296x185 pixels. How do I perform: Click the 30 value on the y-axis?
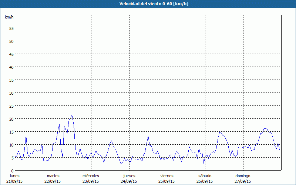[x=11, y=93]
